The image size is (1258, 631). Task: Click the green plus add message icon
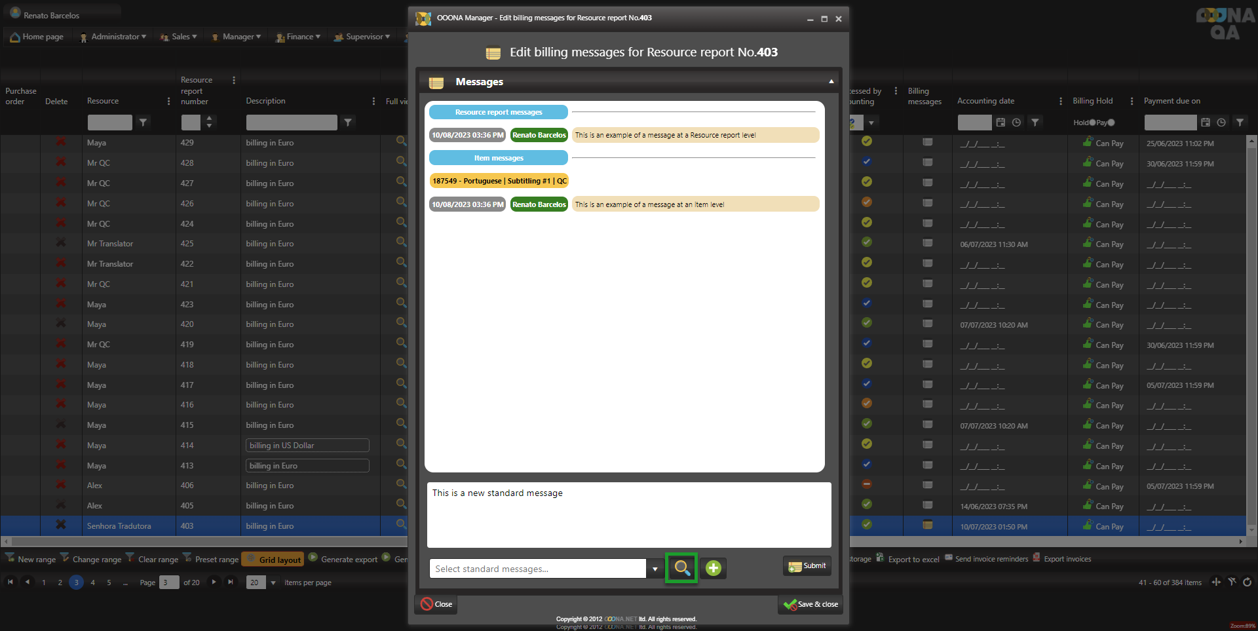pyautogui.click(x=714, y=568)
